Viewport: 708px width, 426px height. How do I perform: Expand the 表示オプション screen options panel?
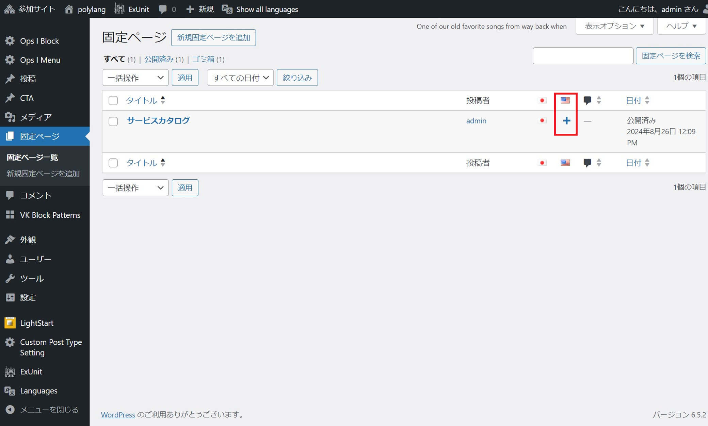pyautogui.click(x=614, y=26)
